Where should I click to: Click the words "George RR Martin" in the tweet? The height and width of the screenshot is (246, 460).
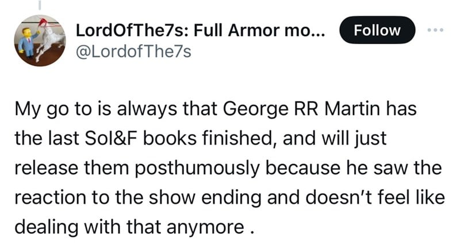pyautogui.click(x=328, y=110)
